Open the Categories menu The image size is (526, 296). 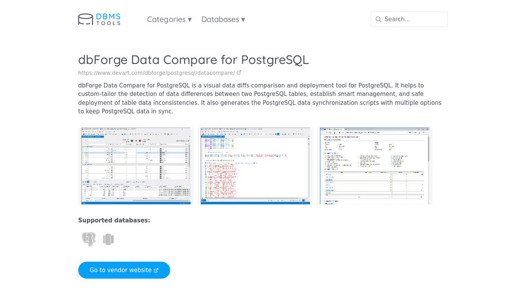169,19
